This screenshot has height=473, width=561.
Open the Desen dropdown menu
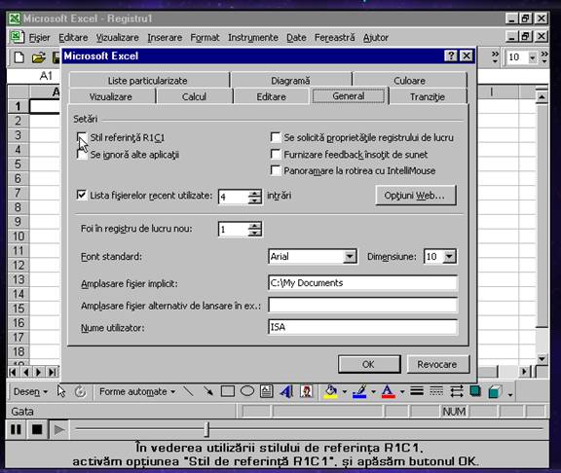point(30,392)
